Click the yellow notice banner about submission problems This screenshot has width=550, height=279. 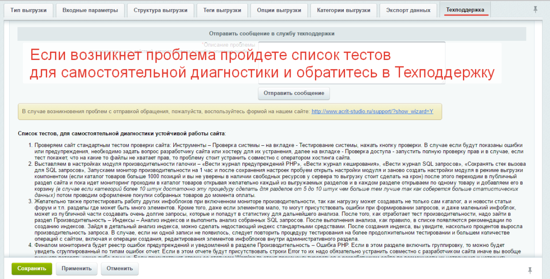pos(229,111)
